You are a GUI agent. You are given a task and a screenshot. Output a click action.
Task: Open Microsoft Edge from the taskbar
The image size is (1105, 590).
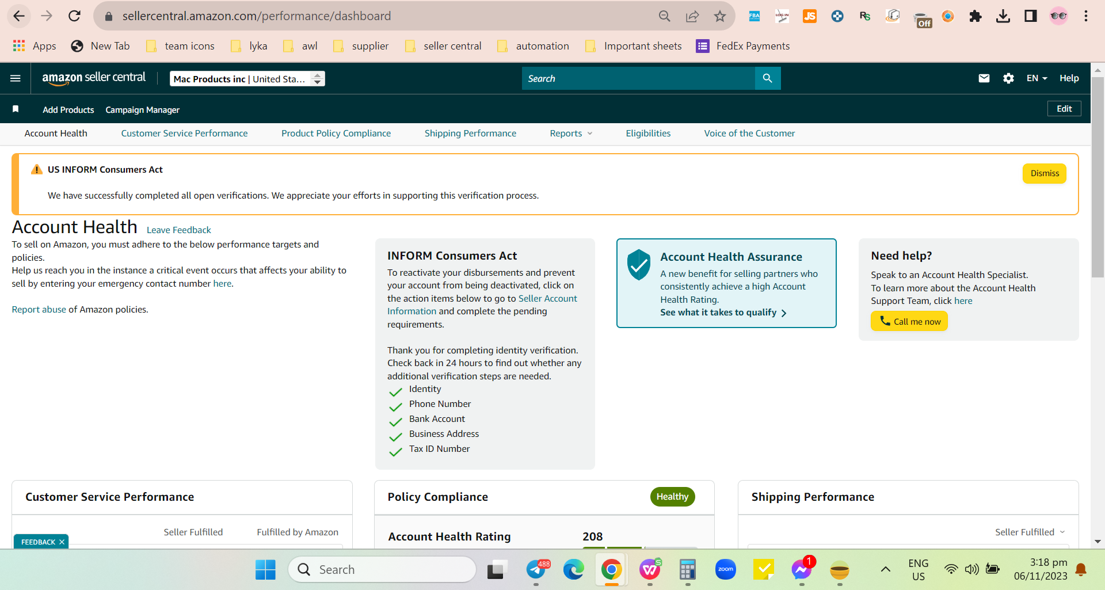coord(573,570)
